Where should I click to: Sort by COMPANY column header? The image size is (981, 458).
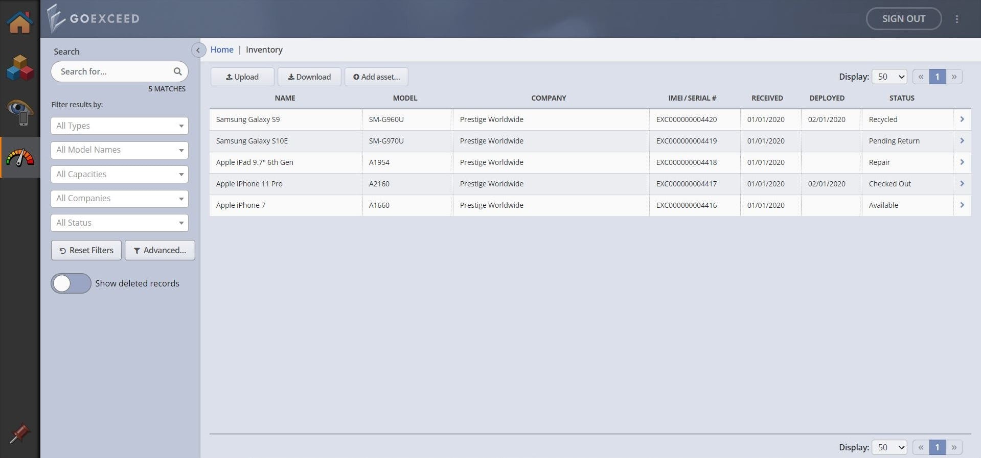549,98
